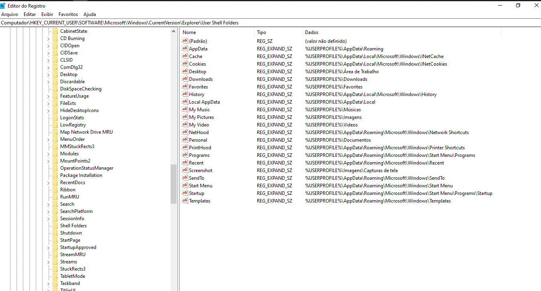Click the registry path address bar

[x=270, y=23]
